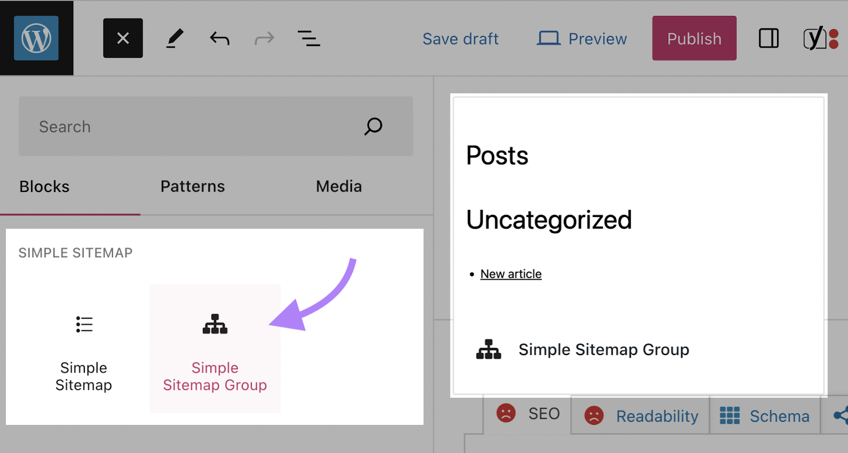848x453 pixels.
Task: Redo the last undone change
Action: click(264, 38)
